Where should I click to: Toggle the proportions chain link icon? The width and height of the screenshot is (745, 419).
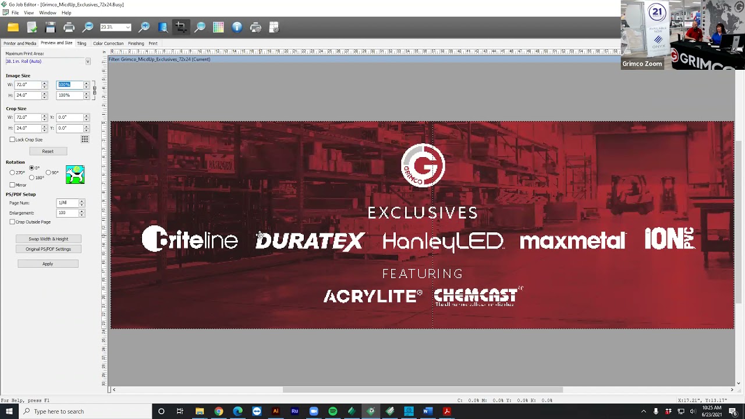pyautogui.click(x=94, y=90)
